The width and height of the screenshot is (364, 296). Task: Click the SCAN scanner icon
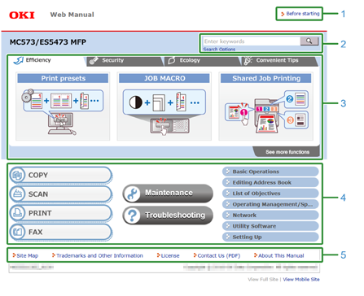17,194
